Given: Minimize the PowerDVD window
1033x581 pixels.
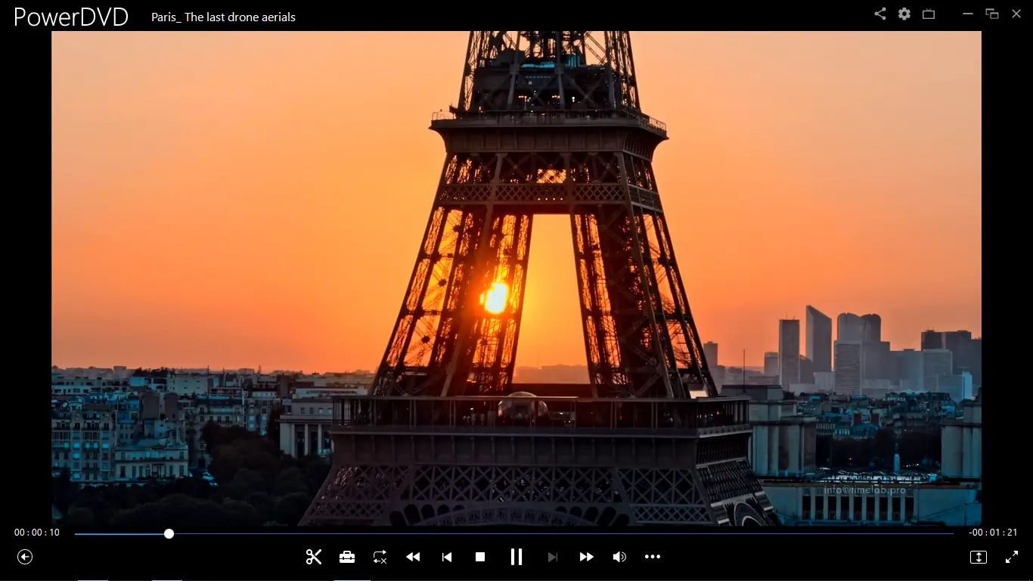Looking at the screenshot, I should [x=968, y=14].
